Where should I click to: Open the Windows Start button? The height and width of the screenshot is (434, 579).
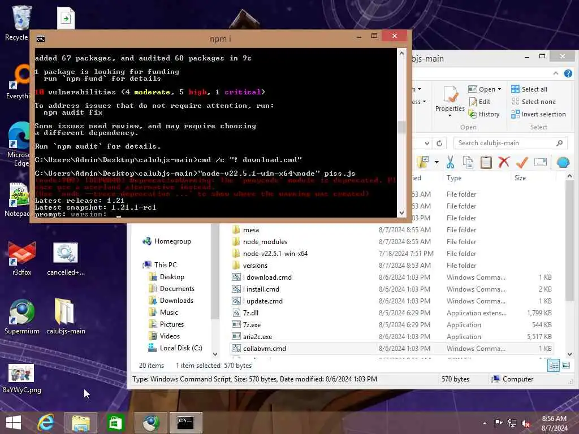pyautogui.click(x=14, y=423)
